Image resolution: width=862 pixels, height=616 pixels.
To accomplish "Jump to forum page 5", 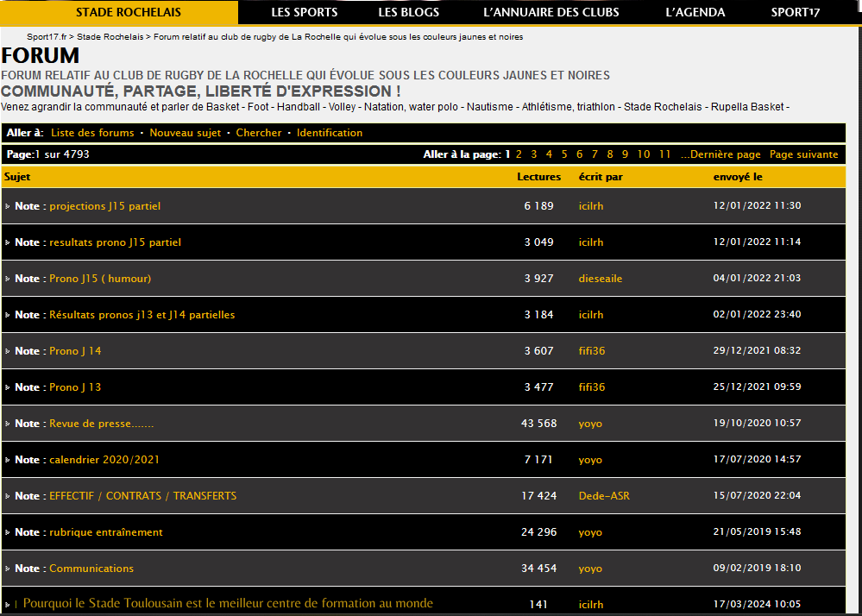I will [564, 154].
